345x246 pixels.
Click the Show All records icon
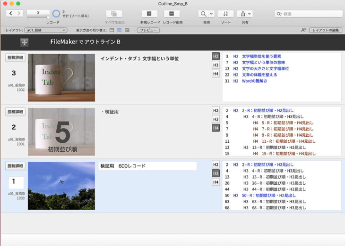(114, 14)
